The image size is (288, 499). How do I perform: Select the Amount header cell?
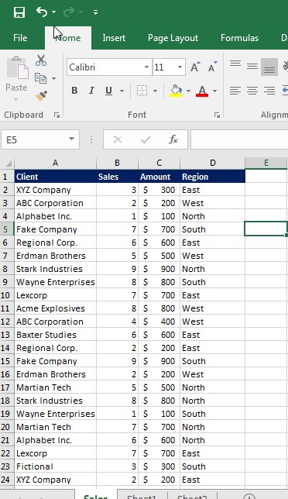tap(159, 177)
